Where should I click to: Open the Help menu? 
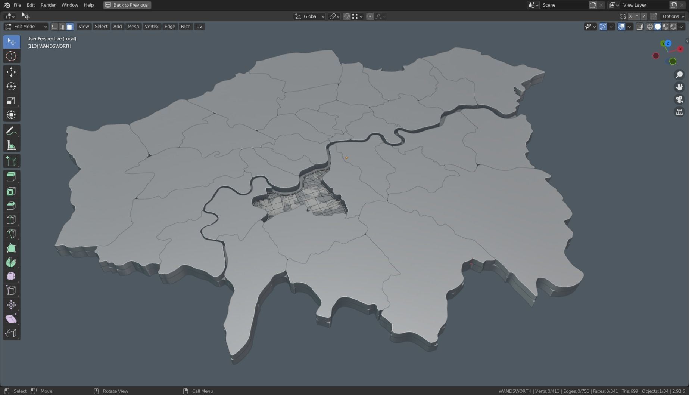coord(89,5)
